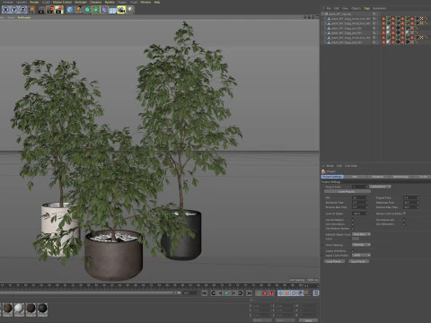Viewport: 431px width, 323px height.
Task: Open the Tags menu in Object Manager
Action: pos(367,8)
